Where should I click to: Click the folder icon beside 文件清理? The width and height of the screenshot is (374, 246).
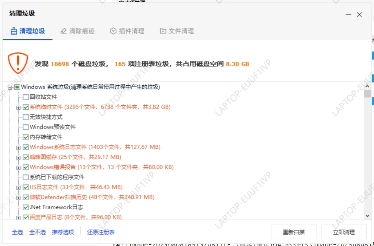[163, 31]
